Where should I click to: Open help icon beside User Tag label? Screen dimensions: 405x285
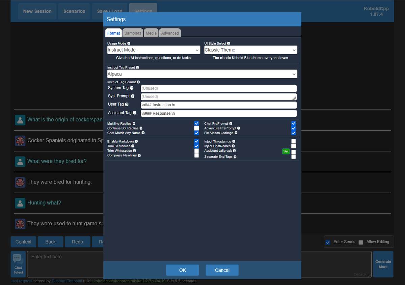[127, 105]
